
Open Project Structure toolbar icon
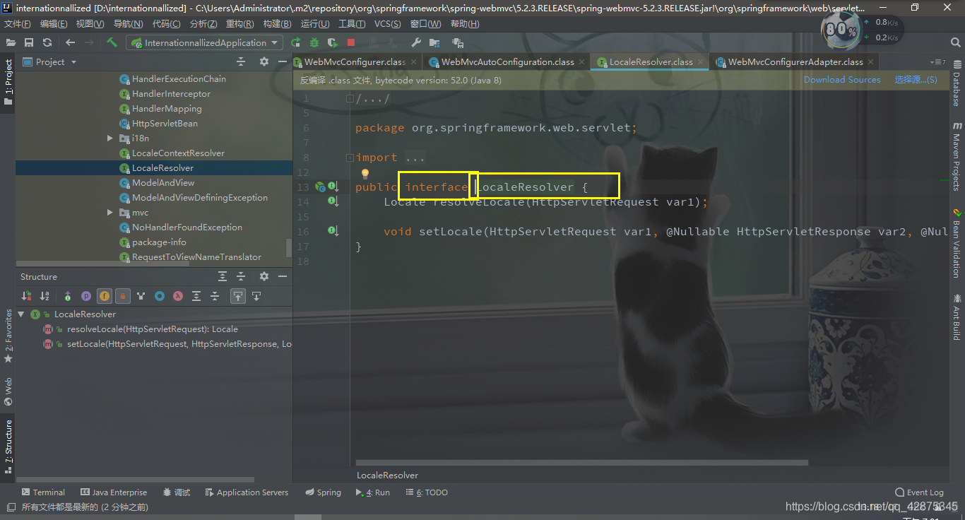(434, 42)
